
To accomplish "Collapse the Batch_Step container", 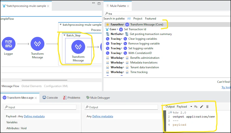I will coord(64,35).
